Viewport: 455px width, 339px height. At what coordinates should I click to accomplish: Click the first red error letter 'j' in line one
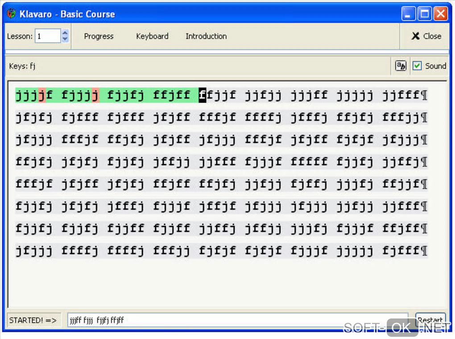[42, 95]
